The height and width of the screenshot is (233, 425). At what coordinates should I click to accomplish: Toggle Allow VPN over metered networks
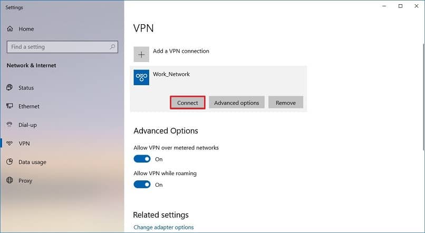pos(142,159)
